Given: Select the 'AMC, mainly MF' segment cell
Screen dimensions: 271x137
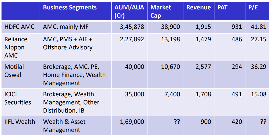Looking at the screenshot, I should click(x=66, y=27).
